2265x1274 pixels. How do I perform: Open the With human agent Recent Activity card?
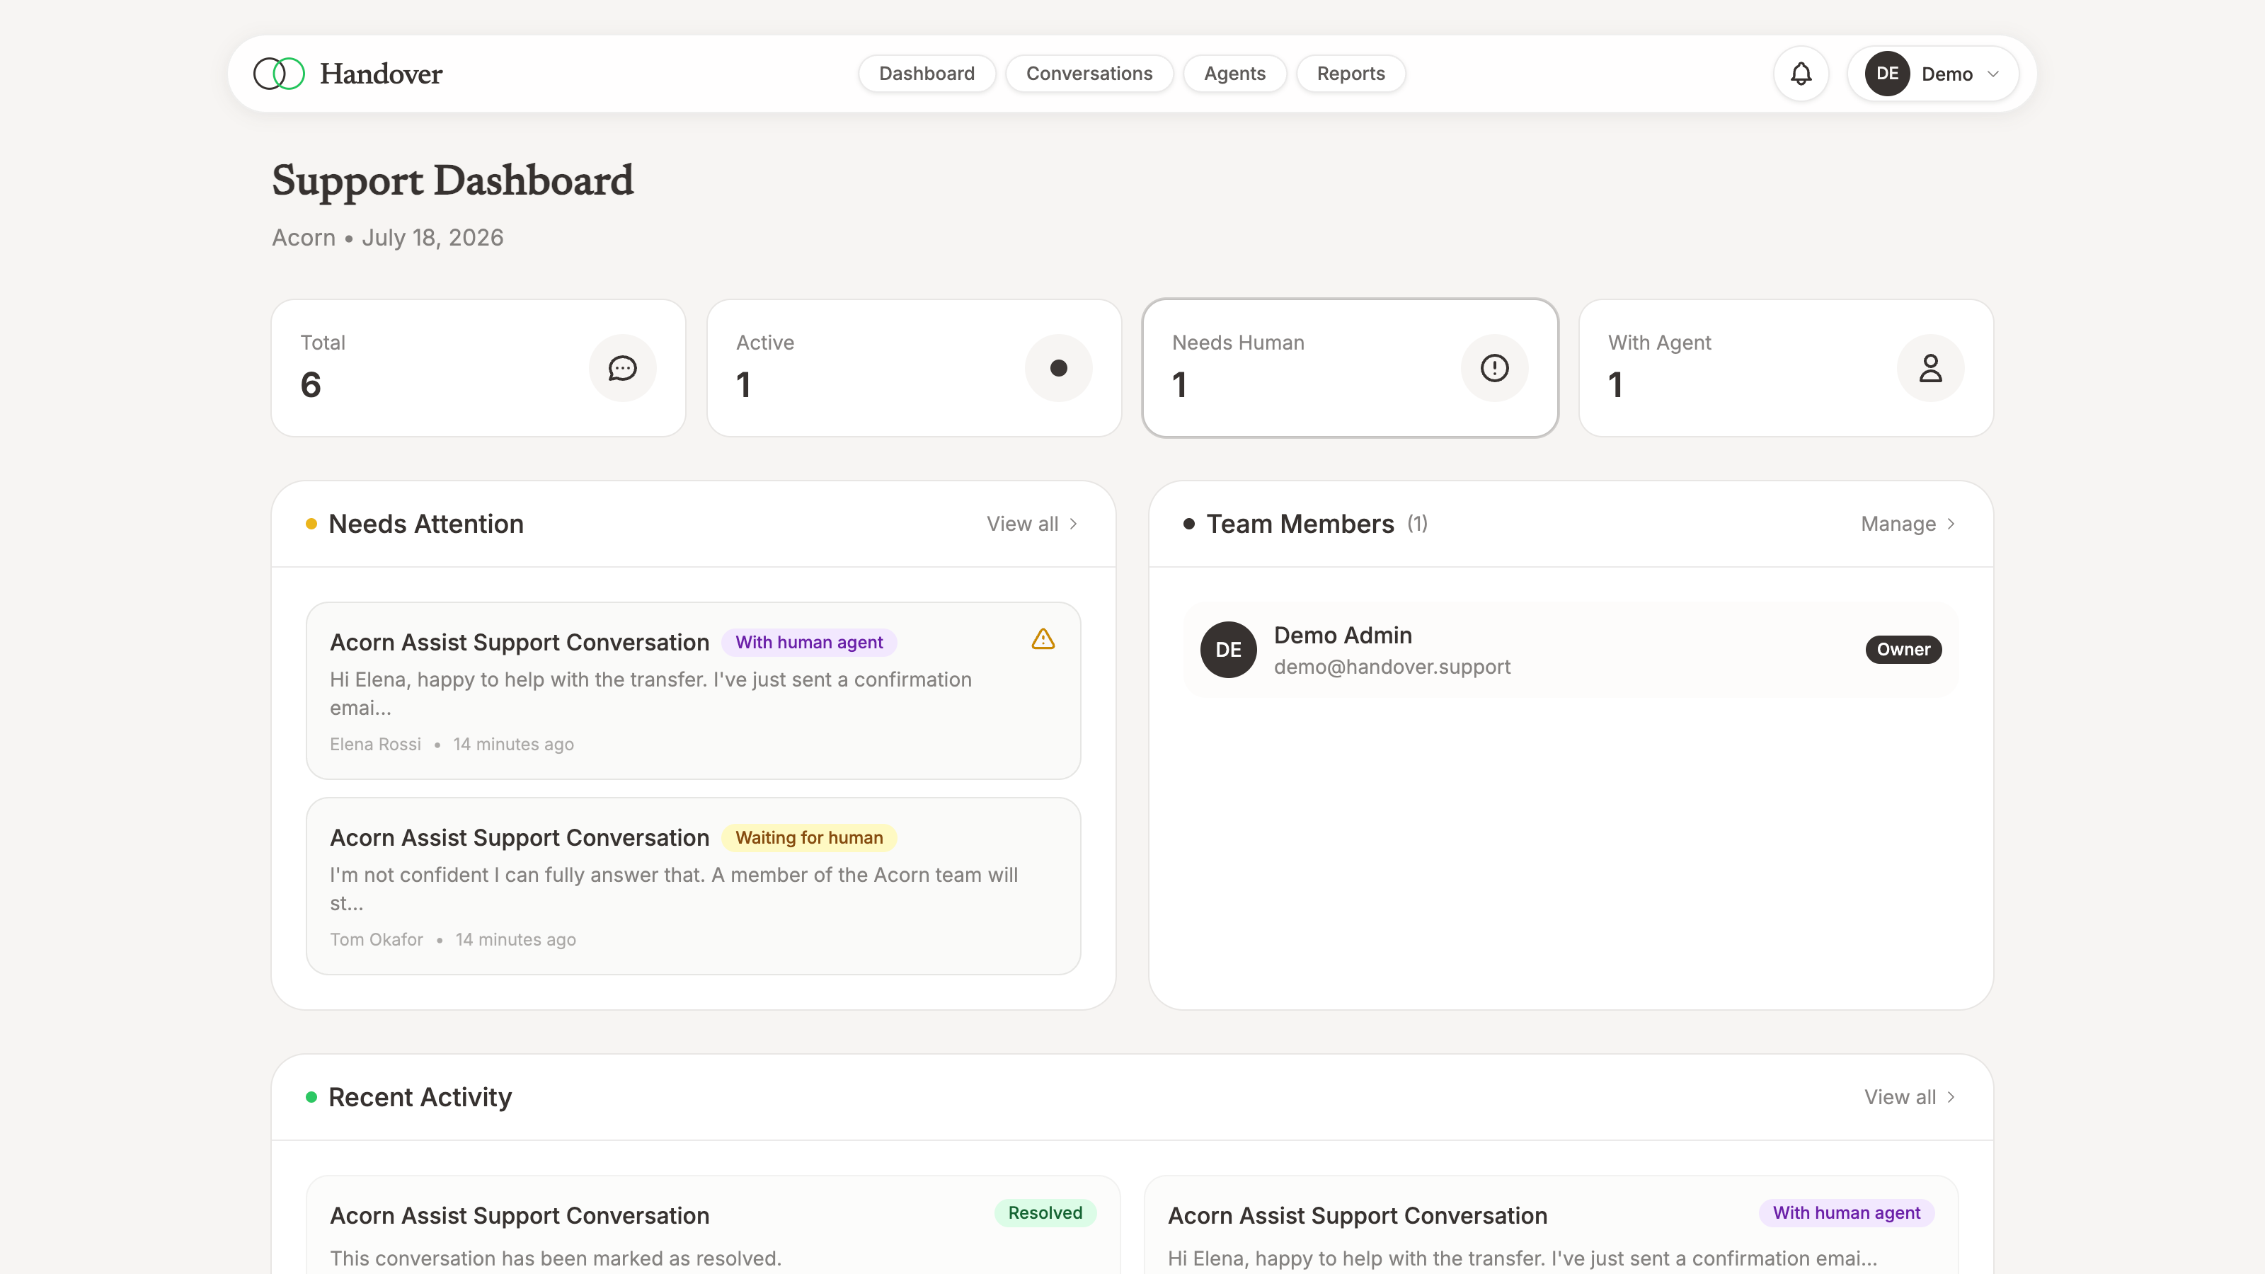(x=1551, y=1226)
